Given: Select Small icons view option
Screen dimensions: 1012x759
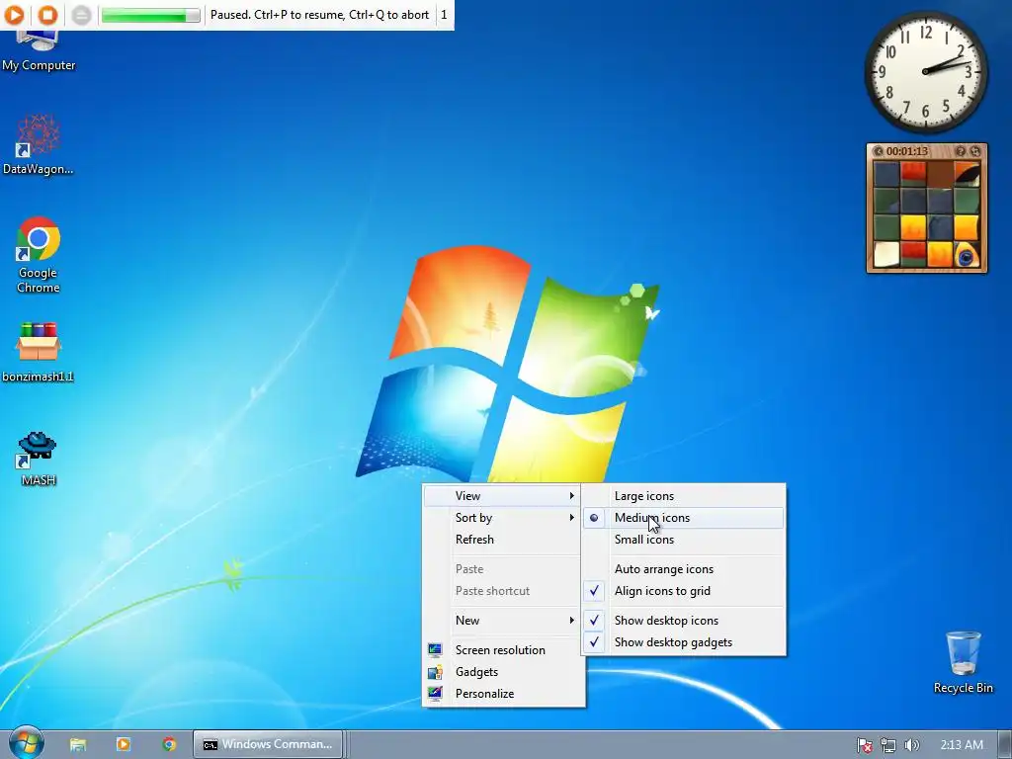Looking at the screenshot, I should click(684, 540).
